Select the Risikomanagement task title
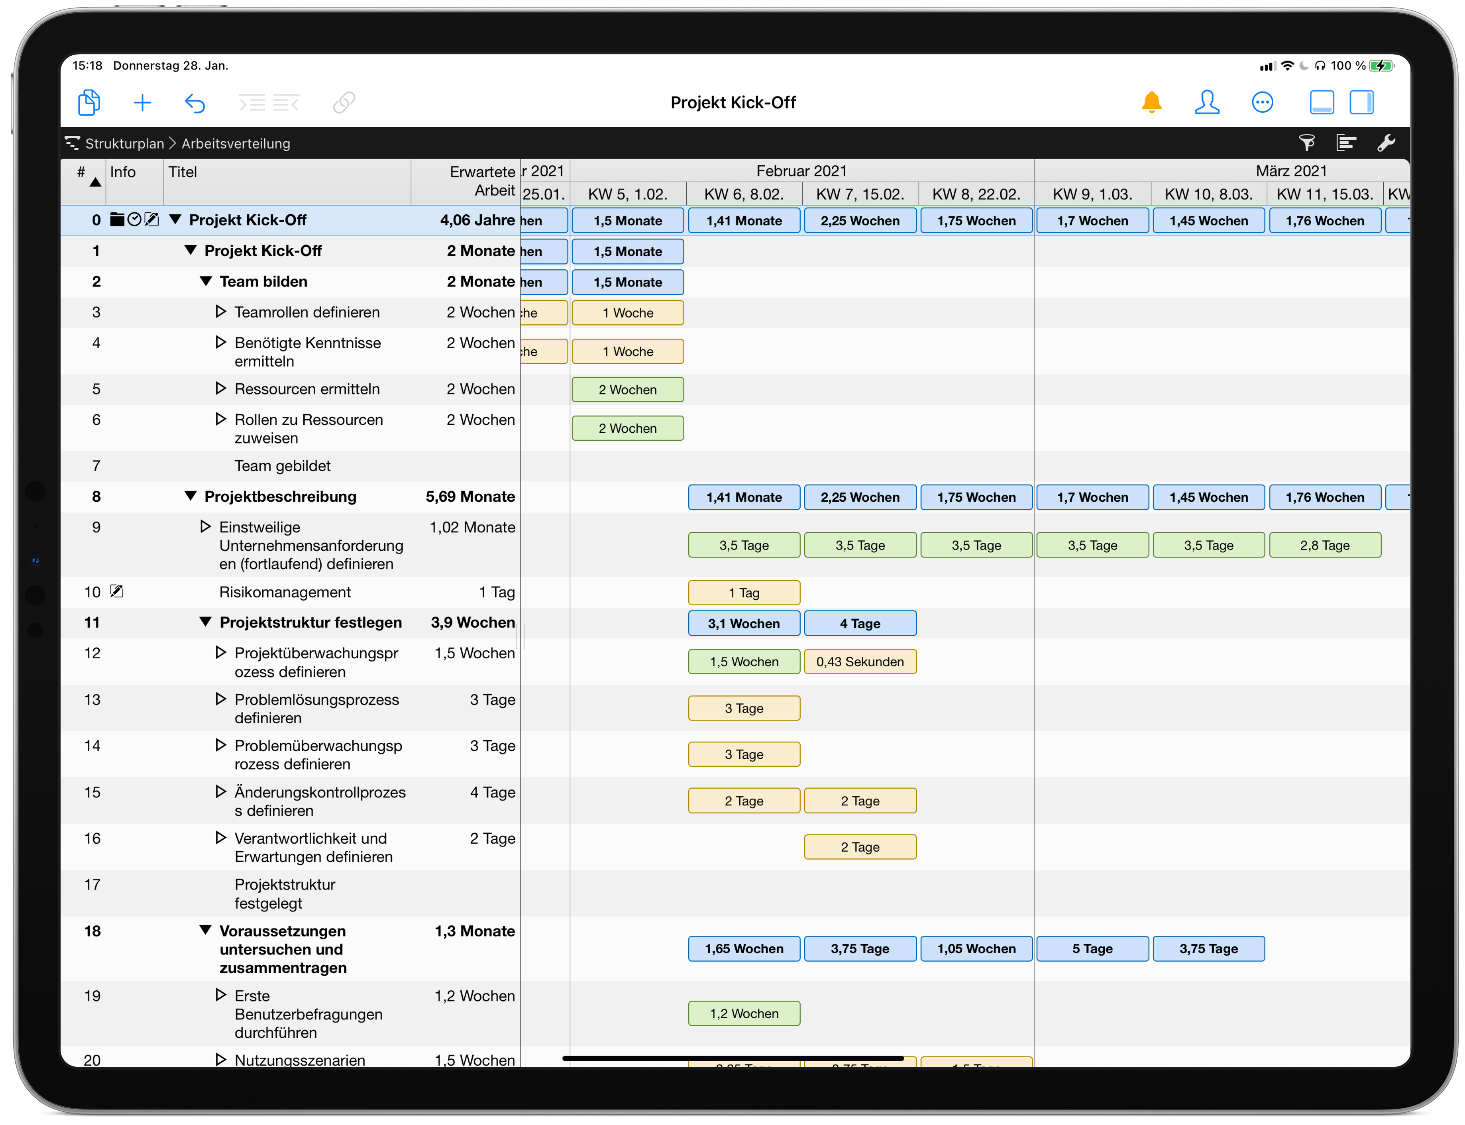 (x=285, y=592)
